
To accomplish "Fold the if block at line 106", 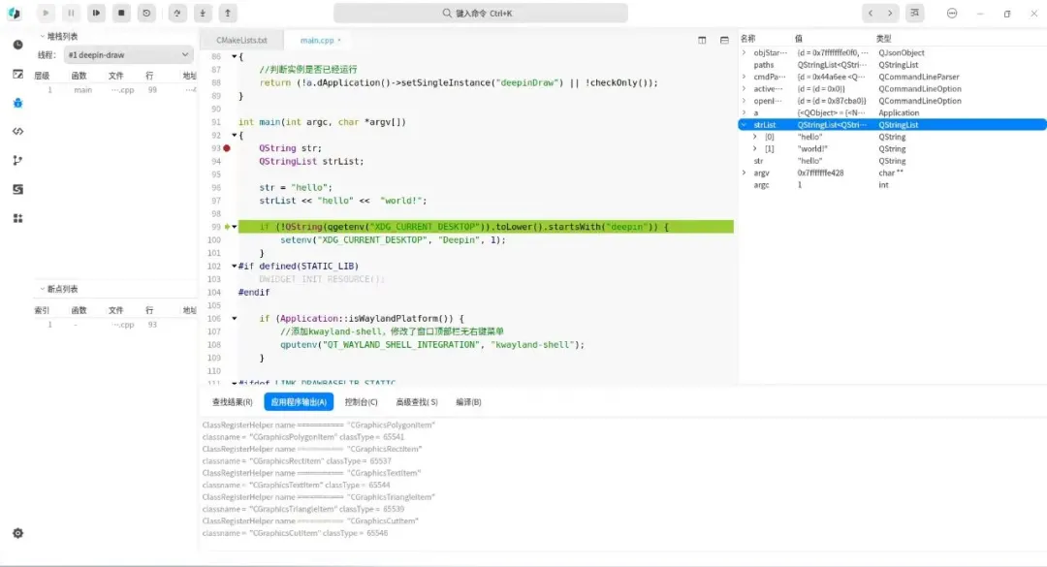I will coord(235,319).
